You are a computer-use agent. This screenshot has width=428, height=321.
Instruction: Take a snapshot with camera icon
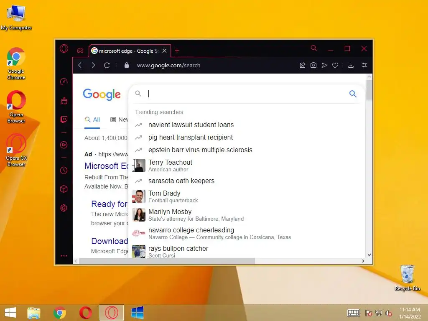[313, 65]
